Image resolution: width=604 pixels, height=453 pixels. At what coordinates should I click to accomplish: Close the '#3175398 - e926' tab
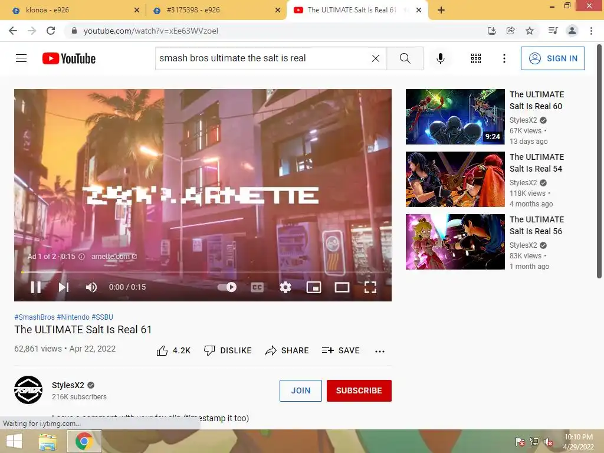(278, 11)
